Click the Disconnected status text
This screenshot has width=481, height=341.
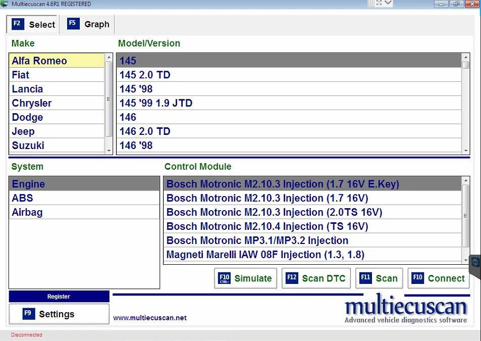coord(27,335)
